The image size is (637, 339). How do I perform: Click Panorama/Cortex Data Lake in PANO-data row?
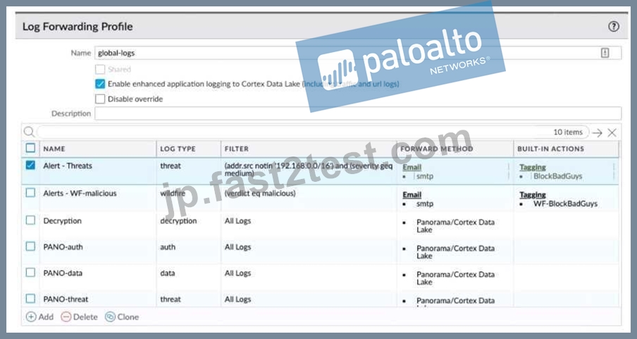(455, 278)
